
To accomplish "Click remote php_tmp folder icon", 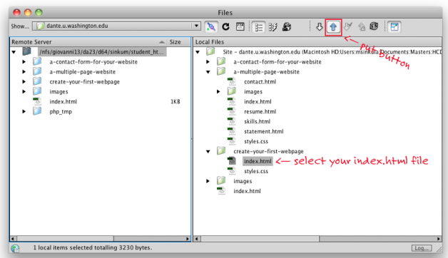I will click(x=37, y=111).
